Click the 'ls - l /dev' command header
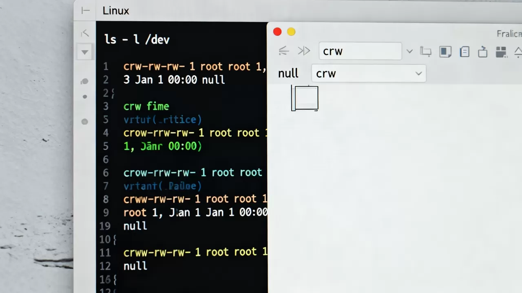This screenshot has width=522, height=293. 137,39
